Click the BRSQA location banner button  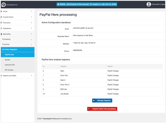click(x=87, y=4)
